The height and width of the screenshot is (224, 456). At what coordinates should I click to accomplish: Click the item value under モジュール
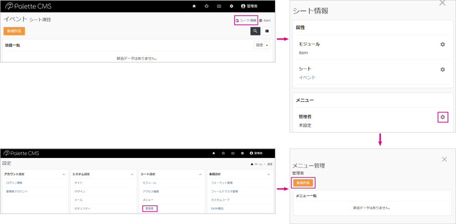point(303,53)
